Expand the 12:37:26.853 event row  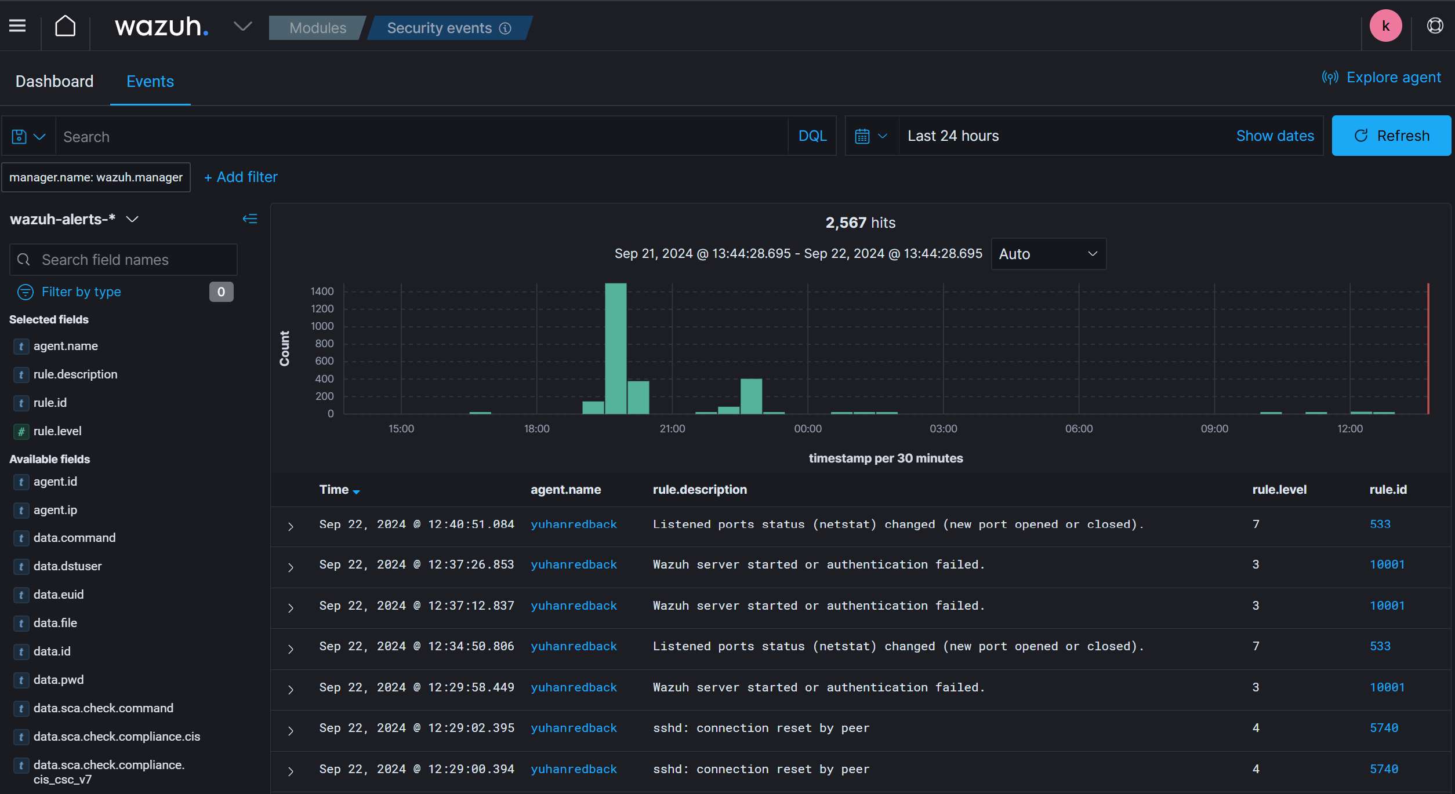tap(291, 567)
